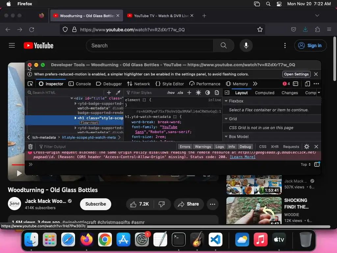Open Terminal from the Dock
Image resolution: width=337 pixels, height=253 pixels.
(179, 239)
